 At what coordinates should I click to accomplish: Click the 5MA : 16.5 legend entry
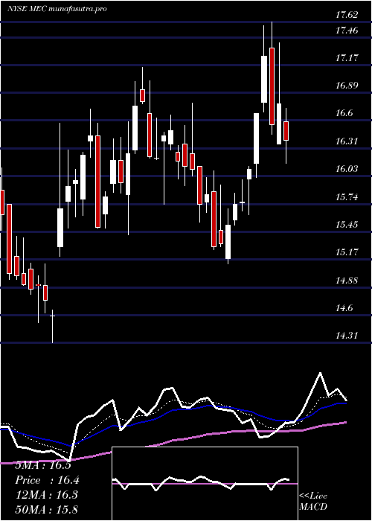coord(43,465)
